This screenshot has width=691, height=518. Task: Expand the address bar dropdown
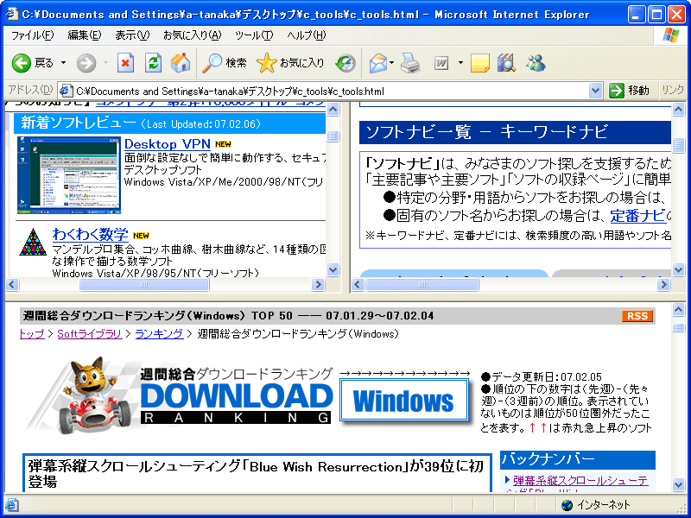[x=595, y=91]
